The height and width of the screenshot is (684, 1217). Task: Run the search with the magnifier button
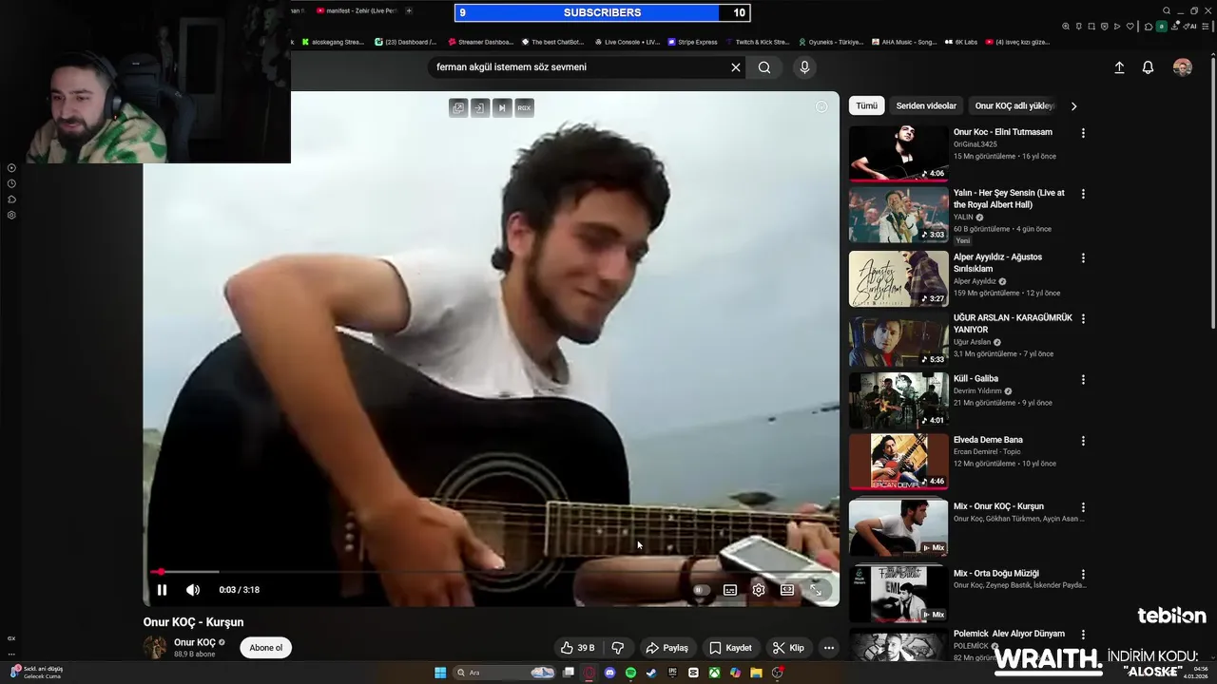[x=764, y=67]
